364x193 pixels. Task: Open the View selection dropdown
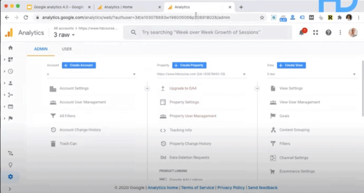coord(311,74)
